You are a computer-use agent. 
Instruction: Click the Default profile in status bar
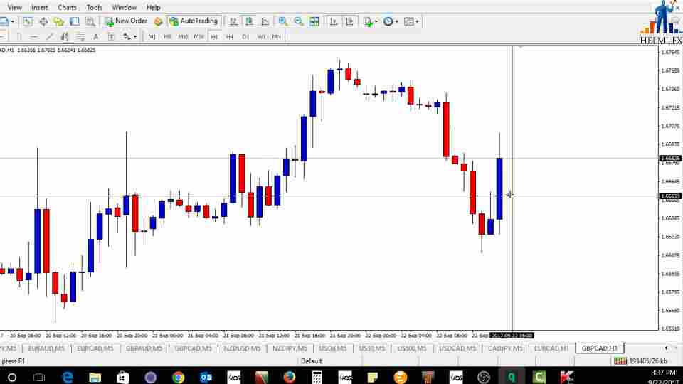[312, 361]
